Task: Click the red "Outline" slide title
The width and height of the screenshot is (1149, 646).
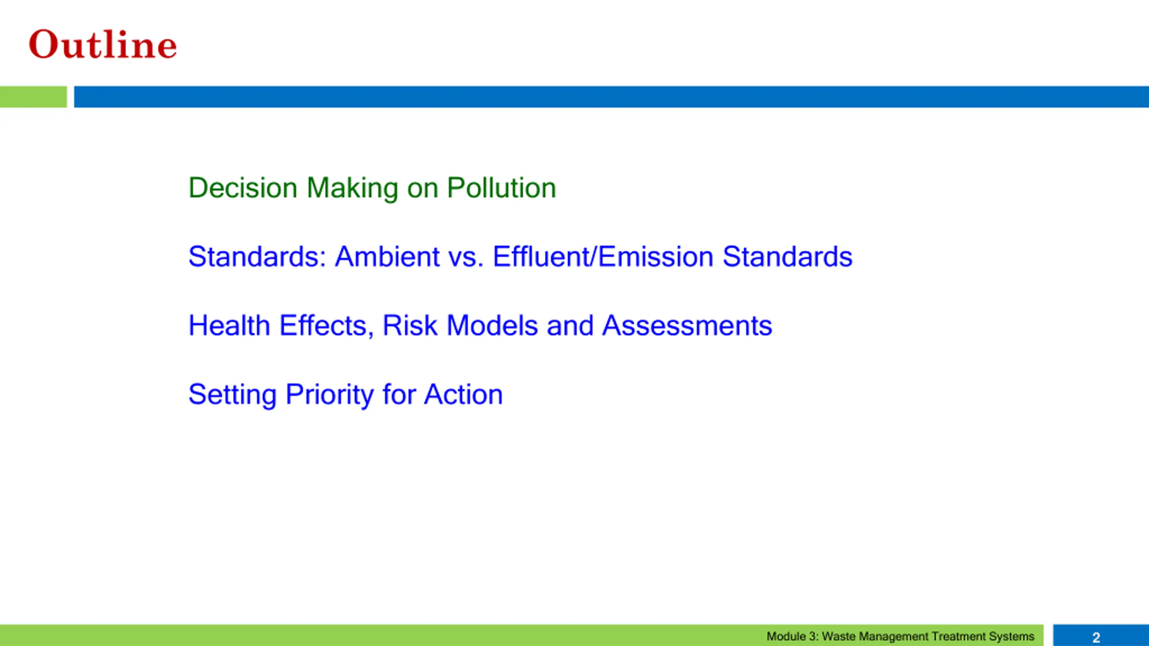Action: 103,44
